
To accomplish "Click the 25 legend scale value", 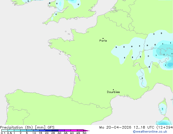I will [53, 133].
